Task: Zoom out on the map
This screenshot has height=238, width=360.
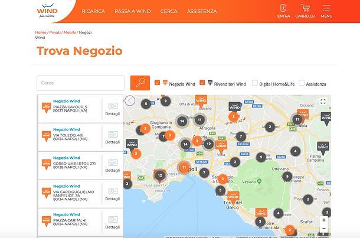Action: 324,229
